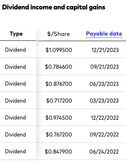Click the 12/21/2023 payable date cell
Screen dimensions: 126x163
tap(105, 50)
